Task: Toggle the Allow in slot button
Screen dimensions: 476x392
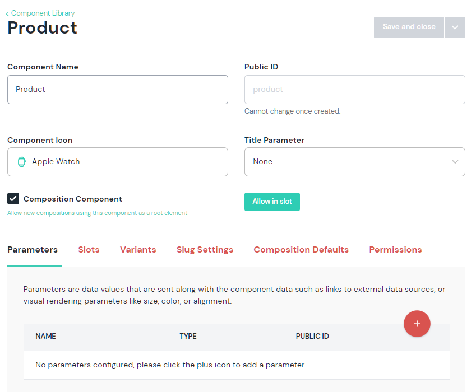Action: pos(272,202)
